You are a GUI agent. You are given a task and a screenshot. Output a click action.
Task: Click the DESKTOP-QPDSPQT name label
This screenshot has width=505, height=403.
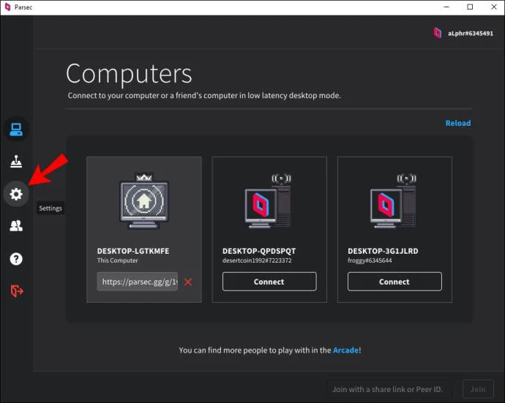259,251
